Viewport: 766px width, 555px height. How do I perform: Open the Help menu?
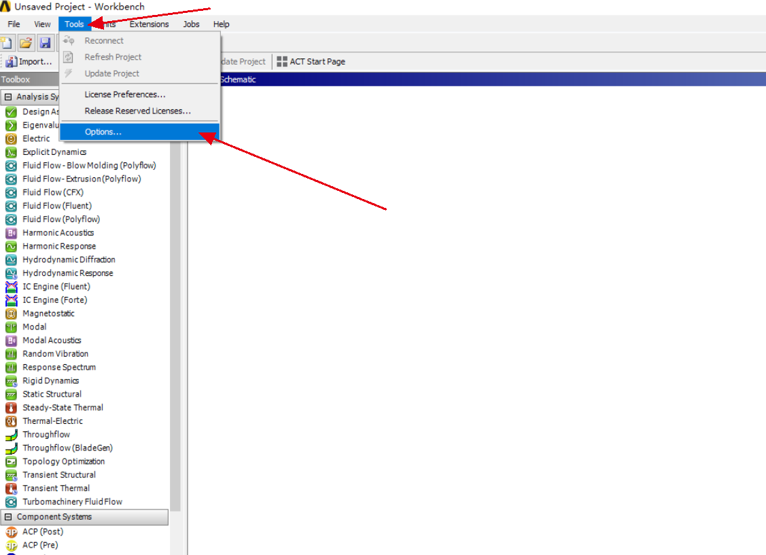221,24
